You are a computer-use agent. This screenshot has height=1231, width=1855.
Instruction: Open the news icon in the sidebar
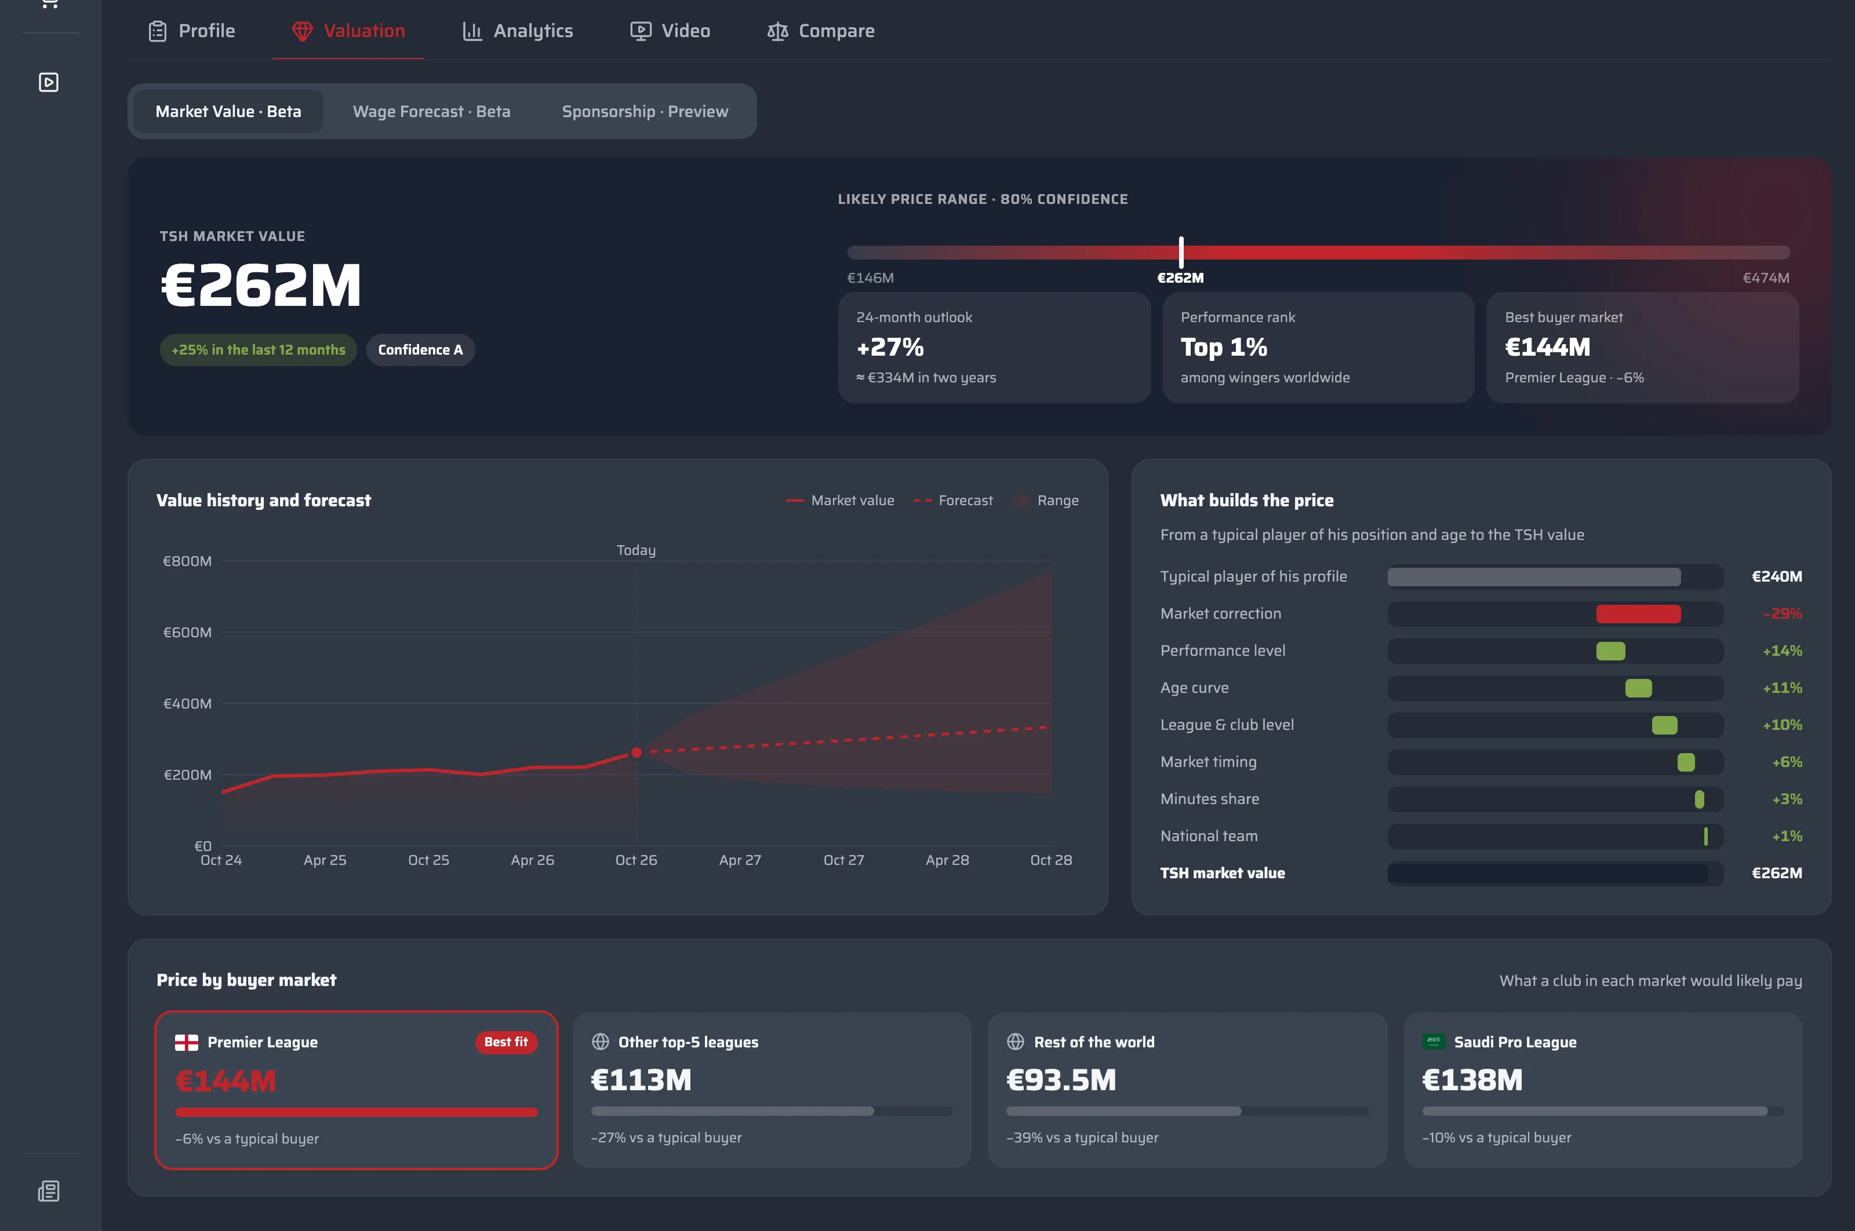click(x=49, y=1191)
